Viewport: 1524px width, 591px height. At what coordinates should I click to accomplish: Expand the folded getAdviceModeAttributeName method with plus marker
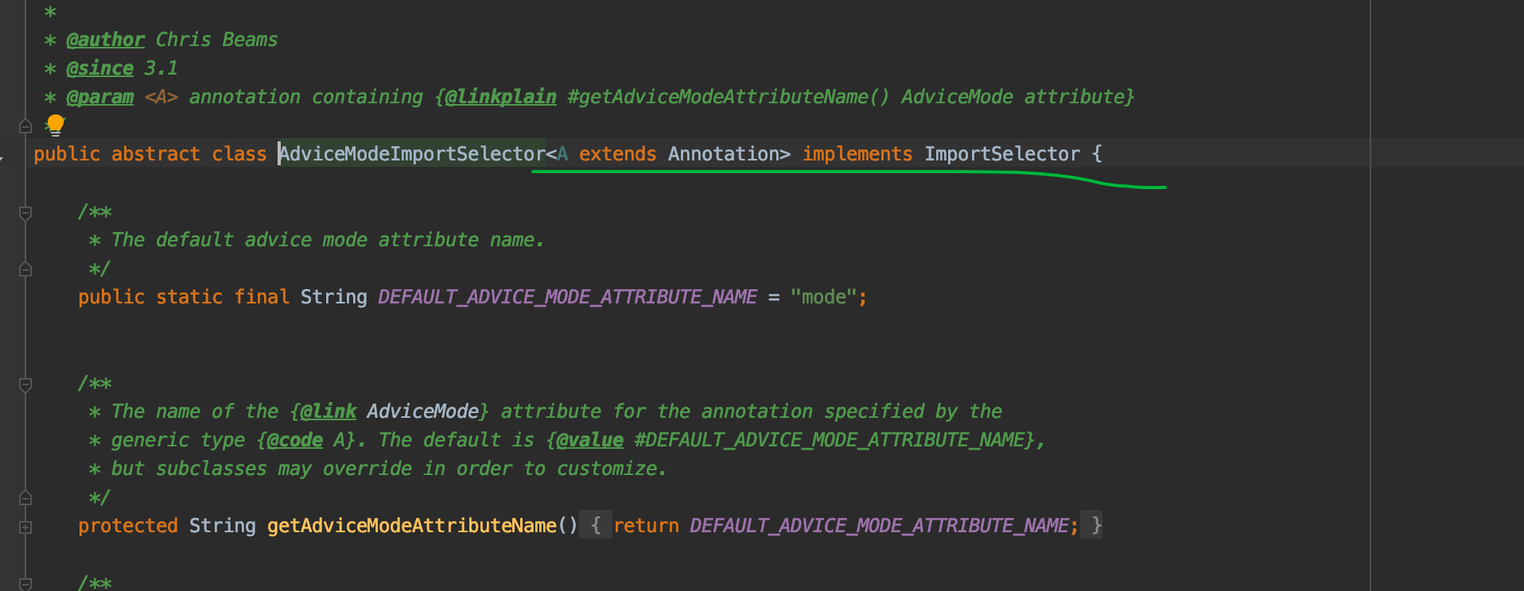(25, 527)
